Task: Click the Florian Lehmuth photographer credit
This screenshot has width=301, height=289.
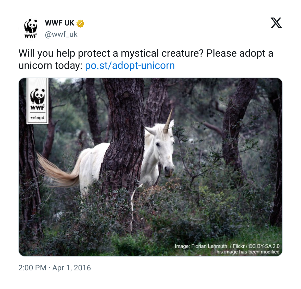Action: 209,246
